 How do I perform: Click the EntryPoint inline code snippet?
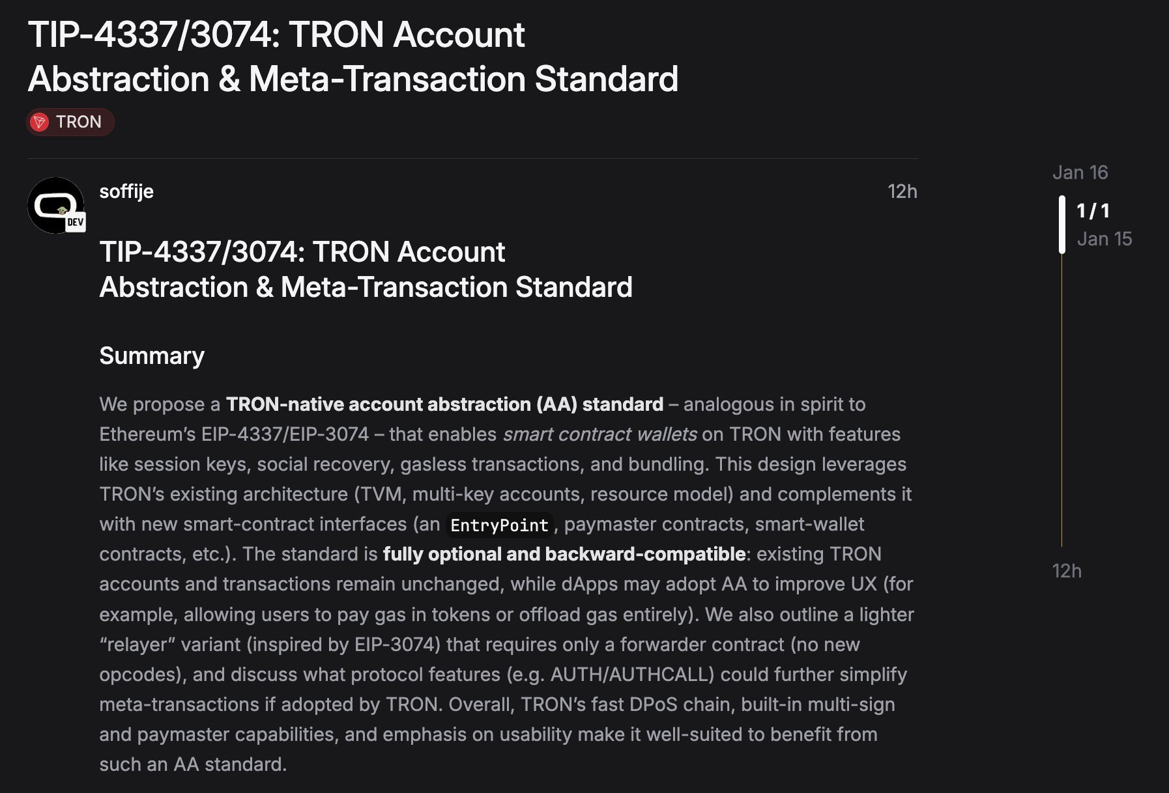coord(499,525)
